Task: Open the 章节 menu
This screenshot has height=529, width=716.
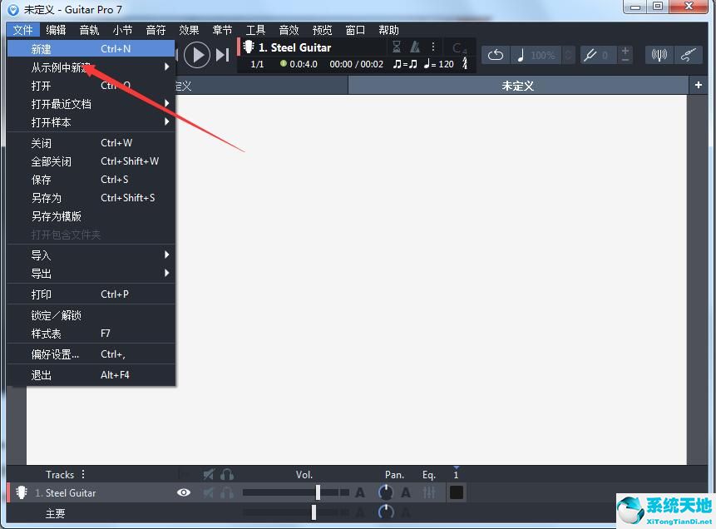Action: (x=222, y=30)
